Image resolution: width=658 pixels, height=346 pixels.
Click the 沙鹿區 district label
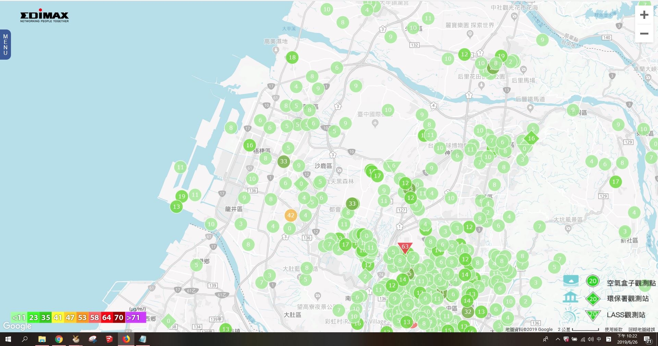coord(323,166)
